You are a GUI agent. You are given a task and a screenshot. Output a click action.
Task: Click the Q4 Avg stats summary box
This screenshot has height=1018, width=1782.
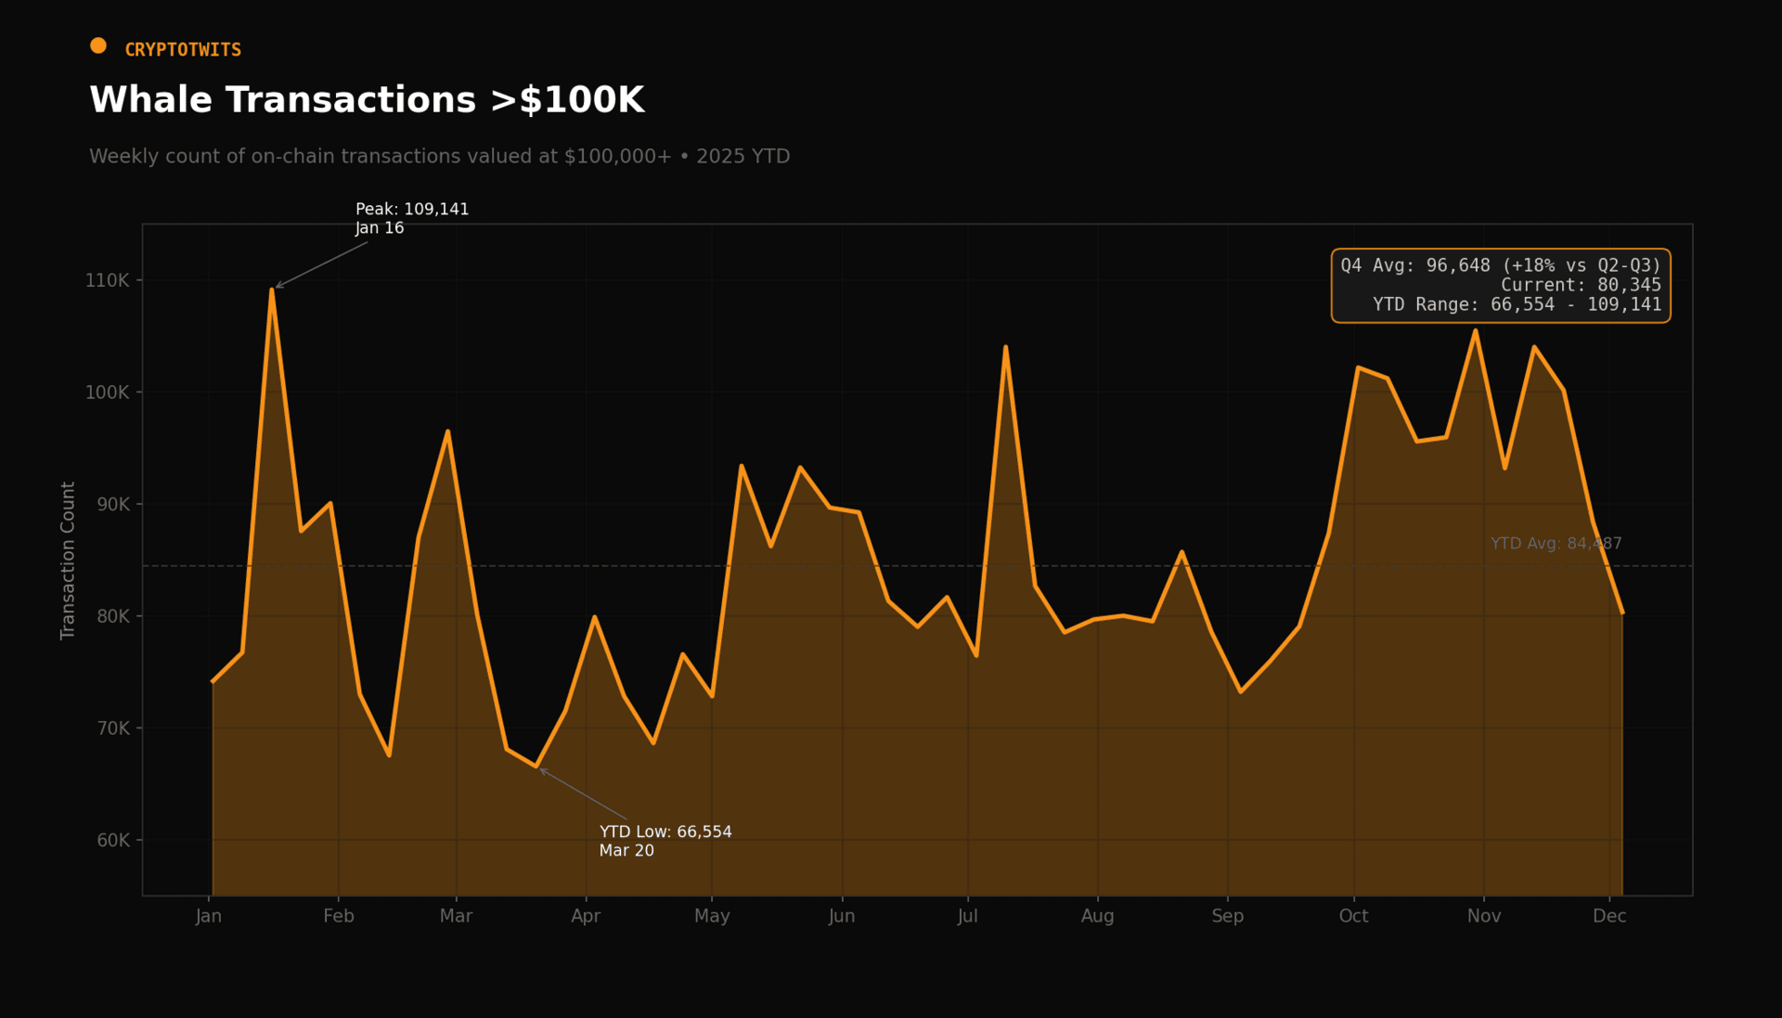click(x=1500, y=286)
